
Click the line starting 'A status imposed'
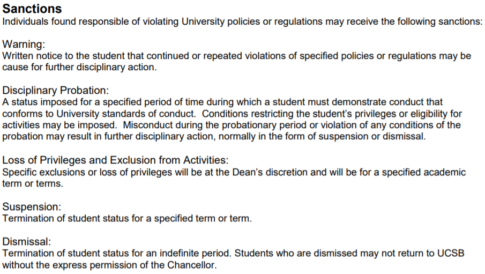click(x=222, y=102)
